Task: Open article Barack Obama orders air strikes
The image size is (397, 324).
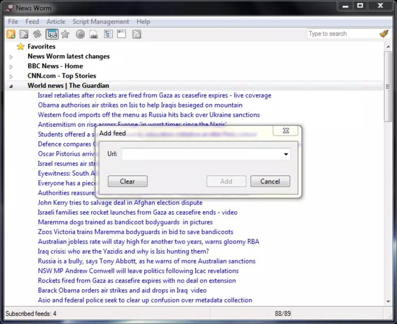Action: (122, 290)
